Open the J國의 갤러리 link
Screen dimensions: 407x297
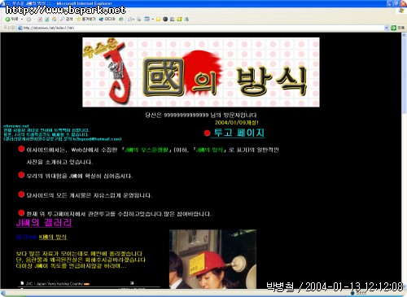point(44,223)
